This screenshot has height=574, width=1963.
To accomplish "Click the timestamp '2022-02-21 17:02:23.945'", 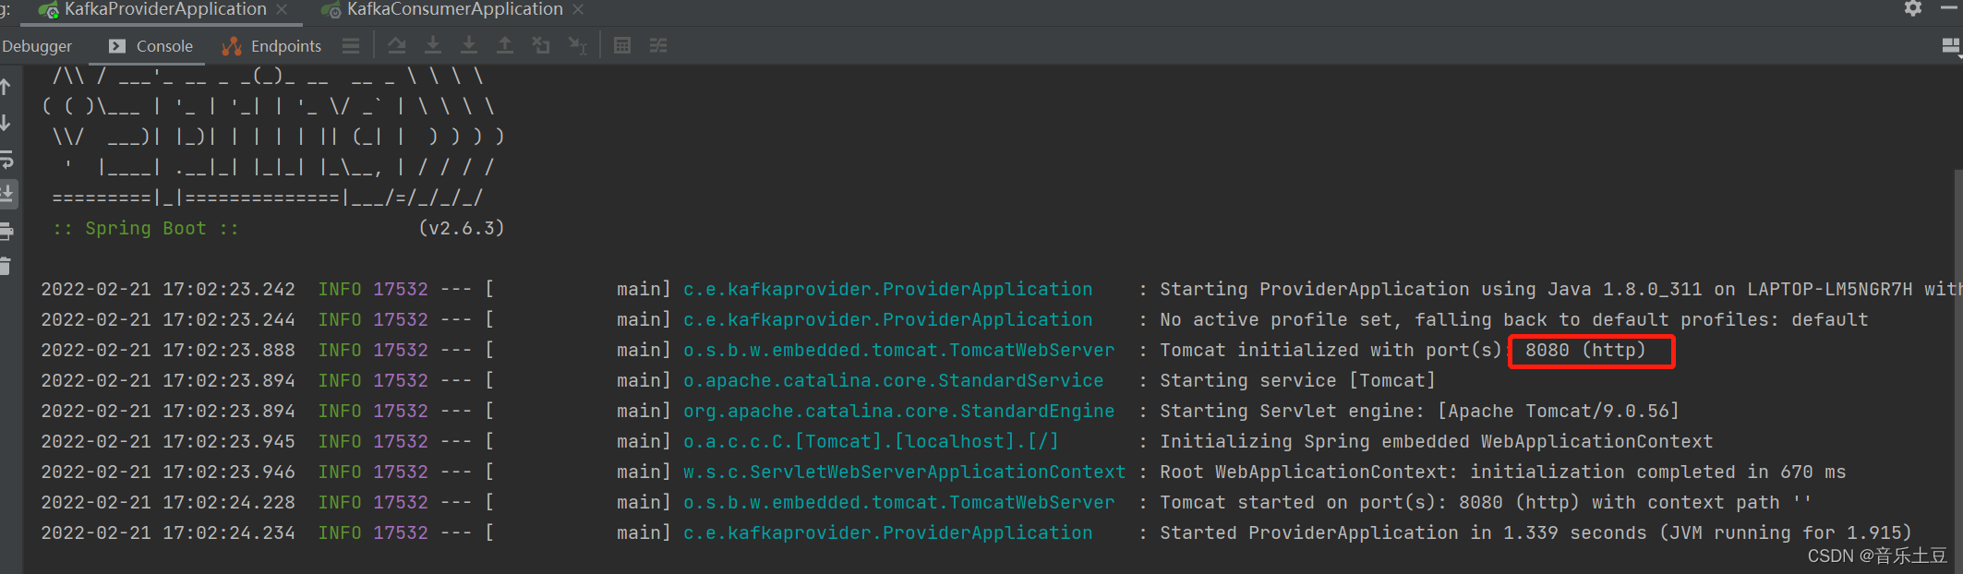I will tap(168, 441).
